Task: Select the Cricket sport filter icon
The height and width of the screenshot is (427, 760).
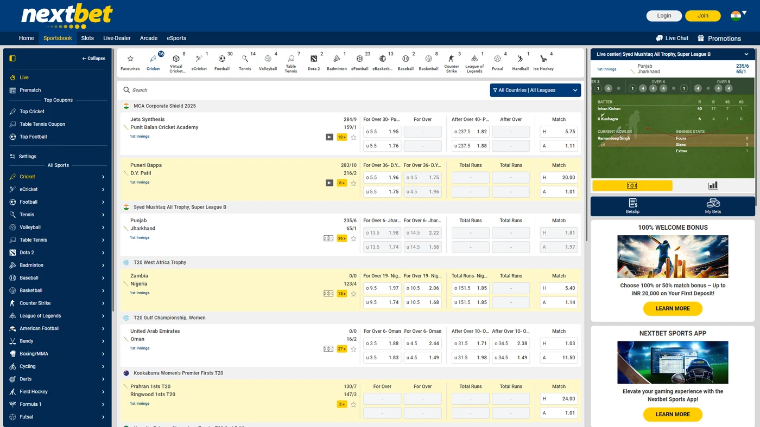Action: (153, 60)
